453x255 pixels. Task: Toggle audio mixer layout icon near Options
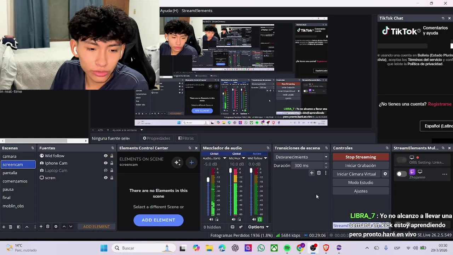click(x=233, y=227)
